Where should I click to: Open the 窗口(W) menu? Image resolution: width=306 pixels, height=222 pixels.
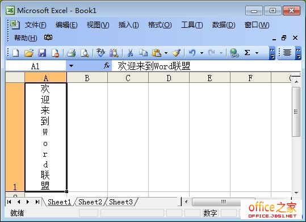pyautogui.click(x=257, y=25)
